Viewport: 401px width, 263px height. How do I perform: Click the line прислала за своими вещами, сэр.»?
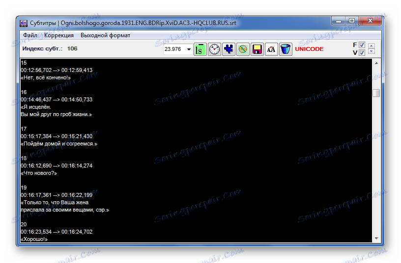[65, 210]
